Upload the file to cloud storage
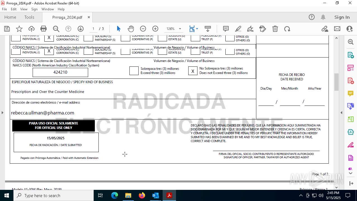This screenshot has height=201, width=357. [x=32, y=29]
